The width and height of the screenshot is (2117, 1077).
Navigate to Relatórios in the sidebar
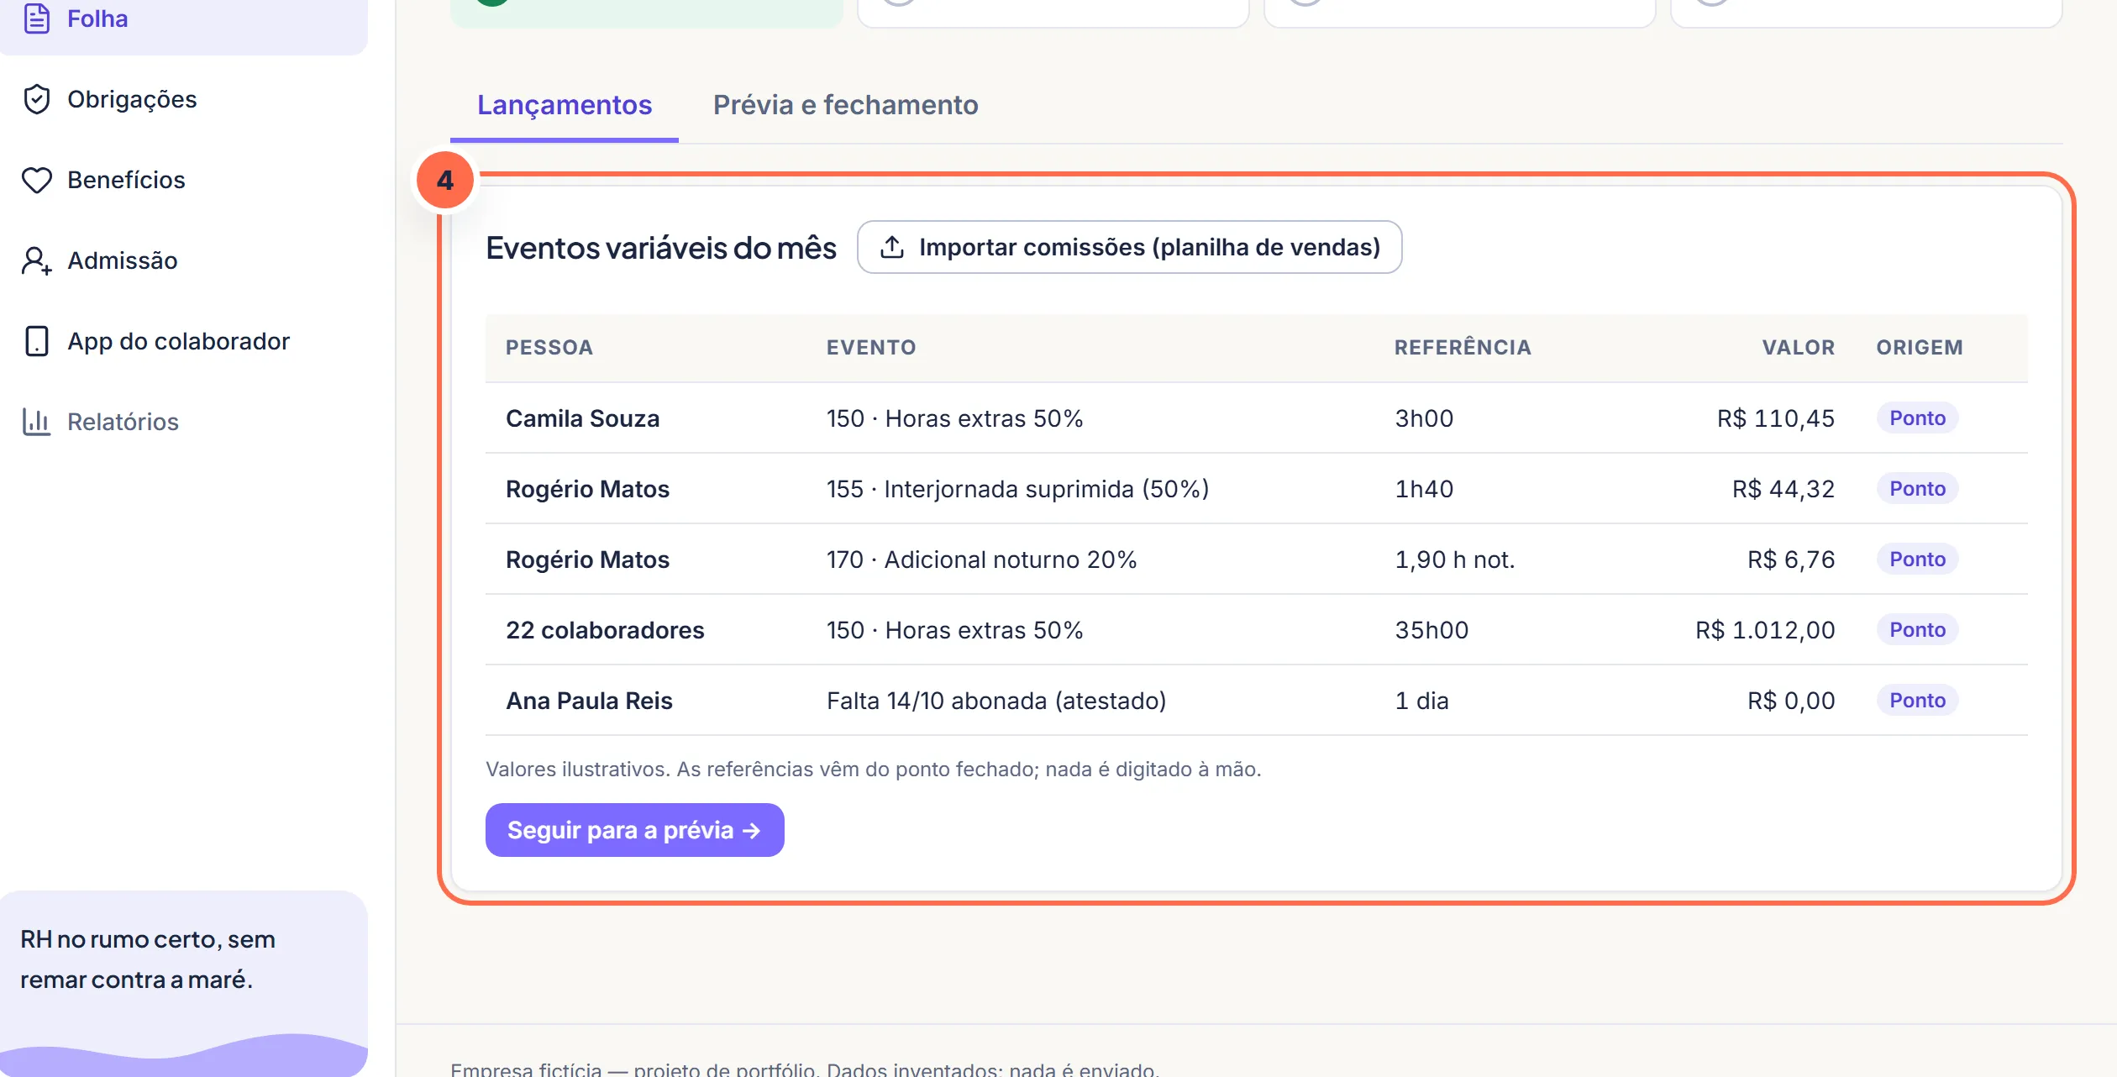[183, 422]
